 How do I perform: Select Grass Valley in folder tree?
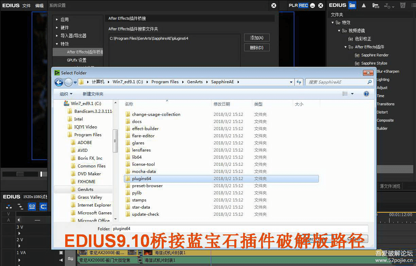(x=90, y=197)
